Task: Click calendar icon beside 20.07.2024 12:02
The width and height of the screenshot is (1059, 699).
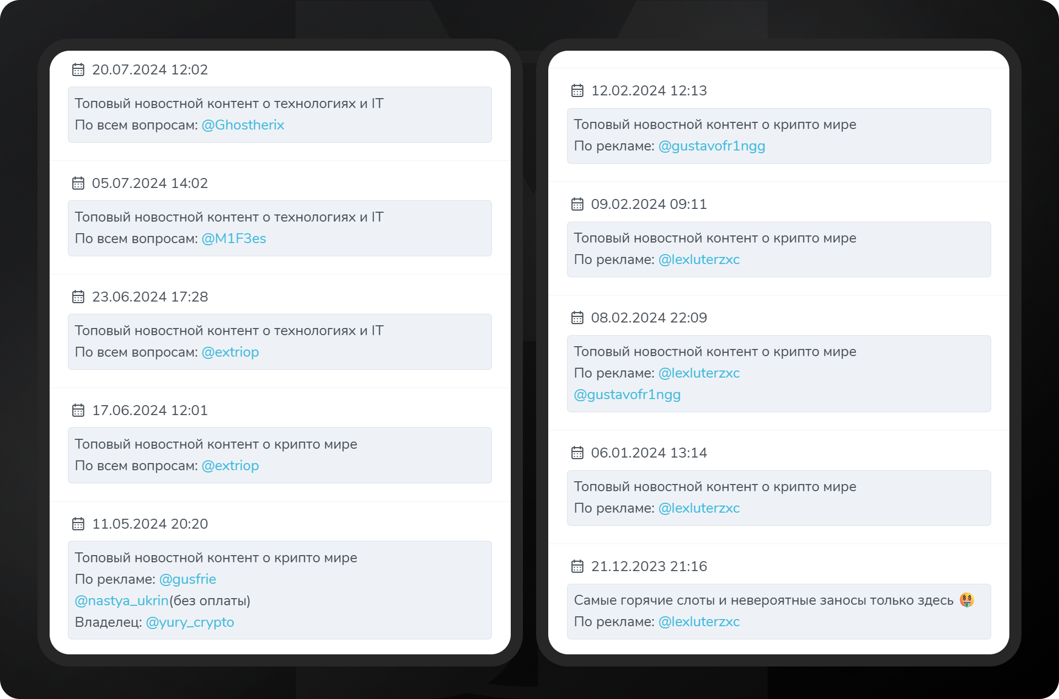Action: [x=78, y=69]
